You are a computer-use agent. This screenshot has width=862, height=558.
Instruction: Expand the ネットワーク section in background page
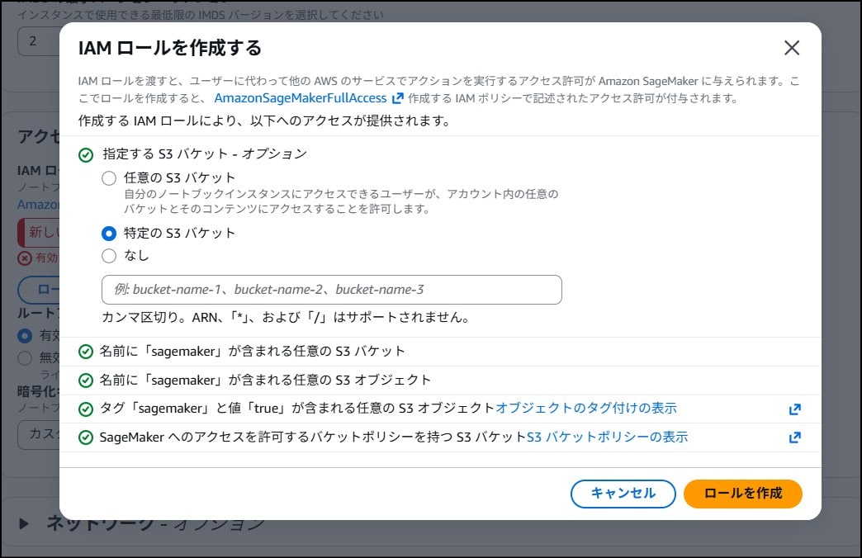[23, 523]
